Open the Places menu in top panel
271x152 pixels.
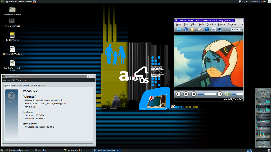(x=21, y=2)
